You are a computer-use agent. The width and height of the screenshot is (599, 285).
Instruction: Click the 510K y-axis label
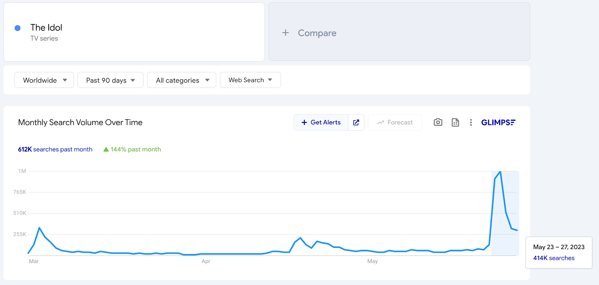point(20,213)
